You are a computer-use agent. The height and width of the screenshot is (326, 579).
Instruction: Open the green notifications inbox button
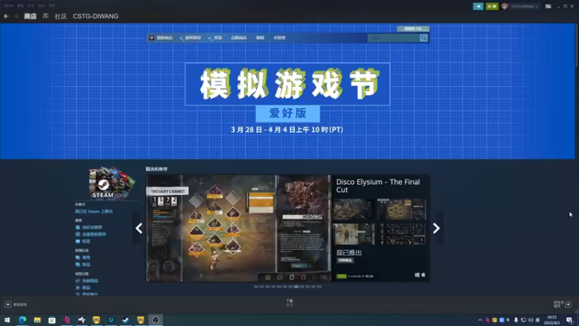[x=492, y=7]
